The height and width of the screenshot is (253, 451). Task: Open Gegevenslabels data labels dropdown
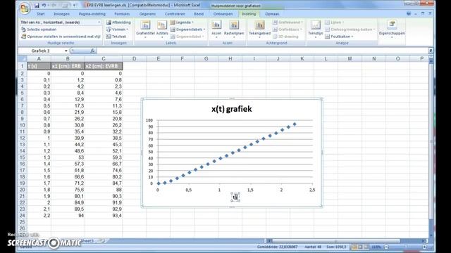(187, 30)
